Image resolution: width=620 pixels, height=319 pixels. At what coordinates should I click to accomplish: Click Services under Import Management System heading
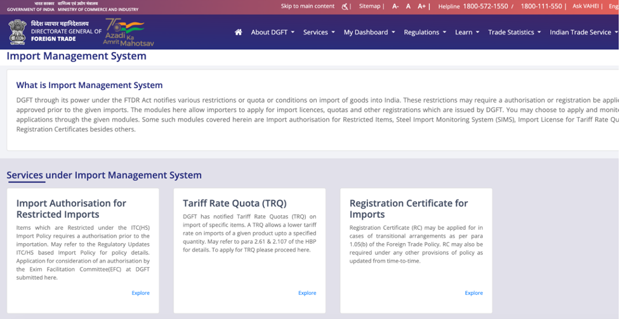(x=104, y=175)
